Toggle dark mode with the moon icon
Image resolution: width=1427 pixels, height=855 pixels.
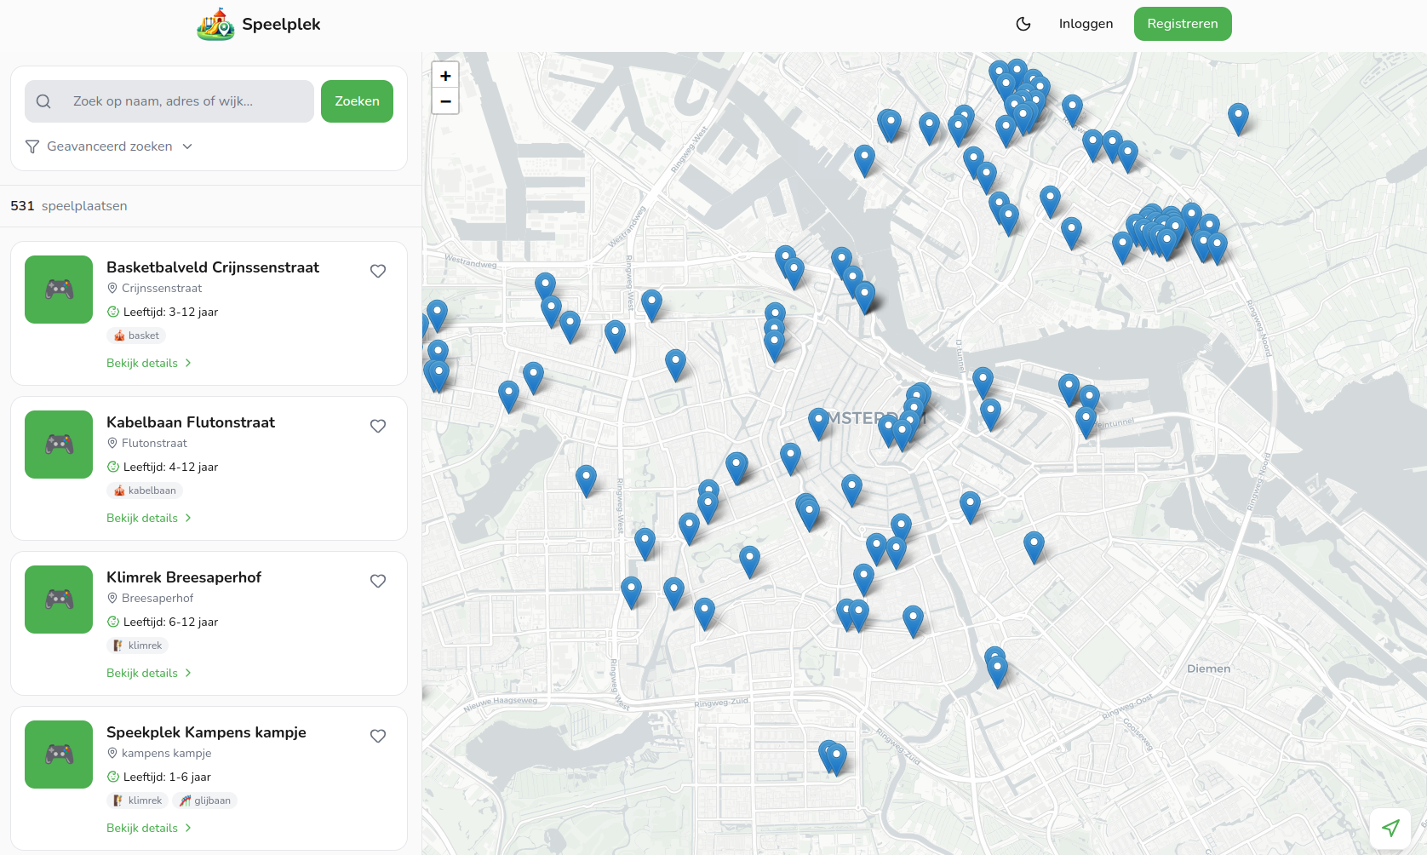pos(1023,24)
